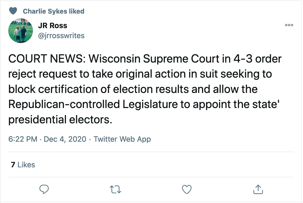
Task: Click the "Charlie Sykes liked" label
Action: click(x=54, y=11)
